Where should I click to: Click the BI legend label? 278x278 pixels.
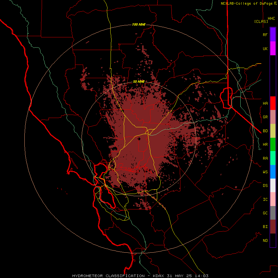pos(265,227)
